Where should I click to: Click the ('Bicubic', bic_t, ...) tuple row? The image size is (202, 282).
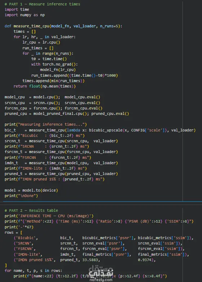pyautogui.click(x=104, y=238)
